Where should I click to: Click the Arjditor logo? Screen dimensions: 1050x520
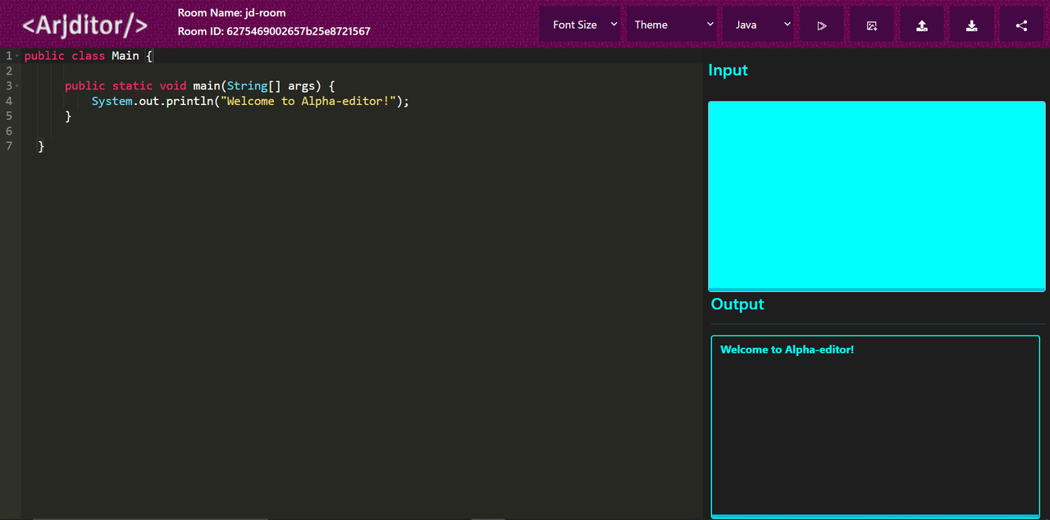coord(84,25)
